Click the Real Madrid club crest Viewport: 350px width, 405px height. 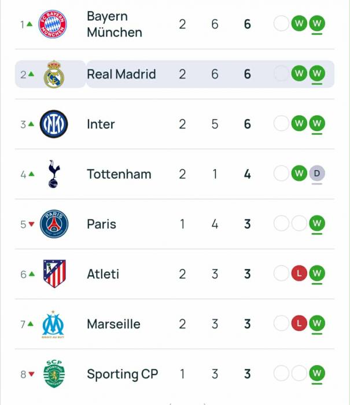pyautogui.click(x=54, y=74)
